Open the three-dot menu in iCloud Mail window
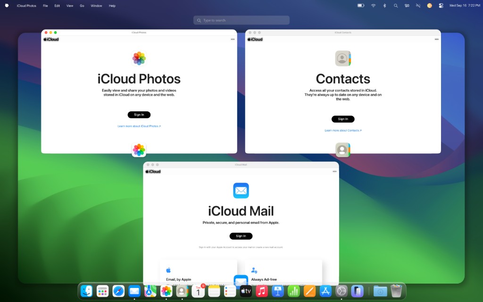Screen dimensions: 483x302 [x=334, y=171]
